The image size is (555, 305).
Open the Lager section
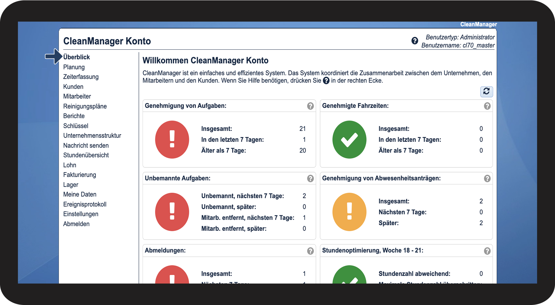[71, 185]
